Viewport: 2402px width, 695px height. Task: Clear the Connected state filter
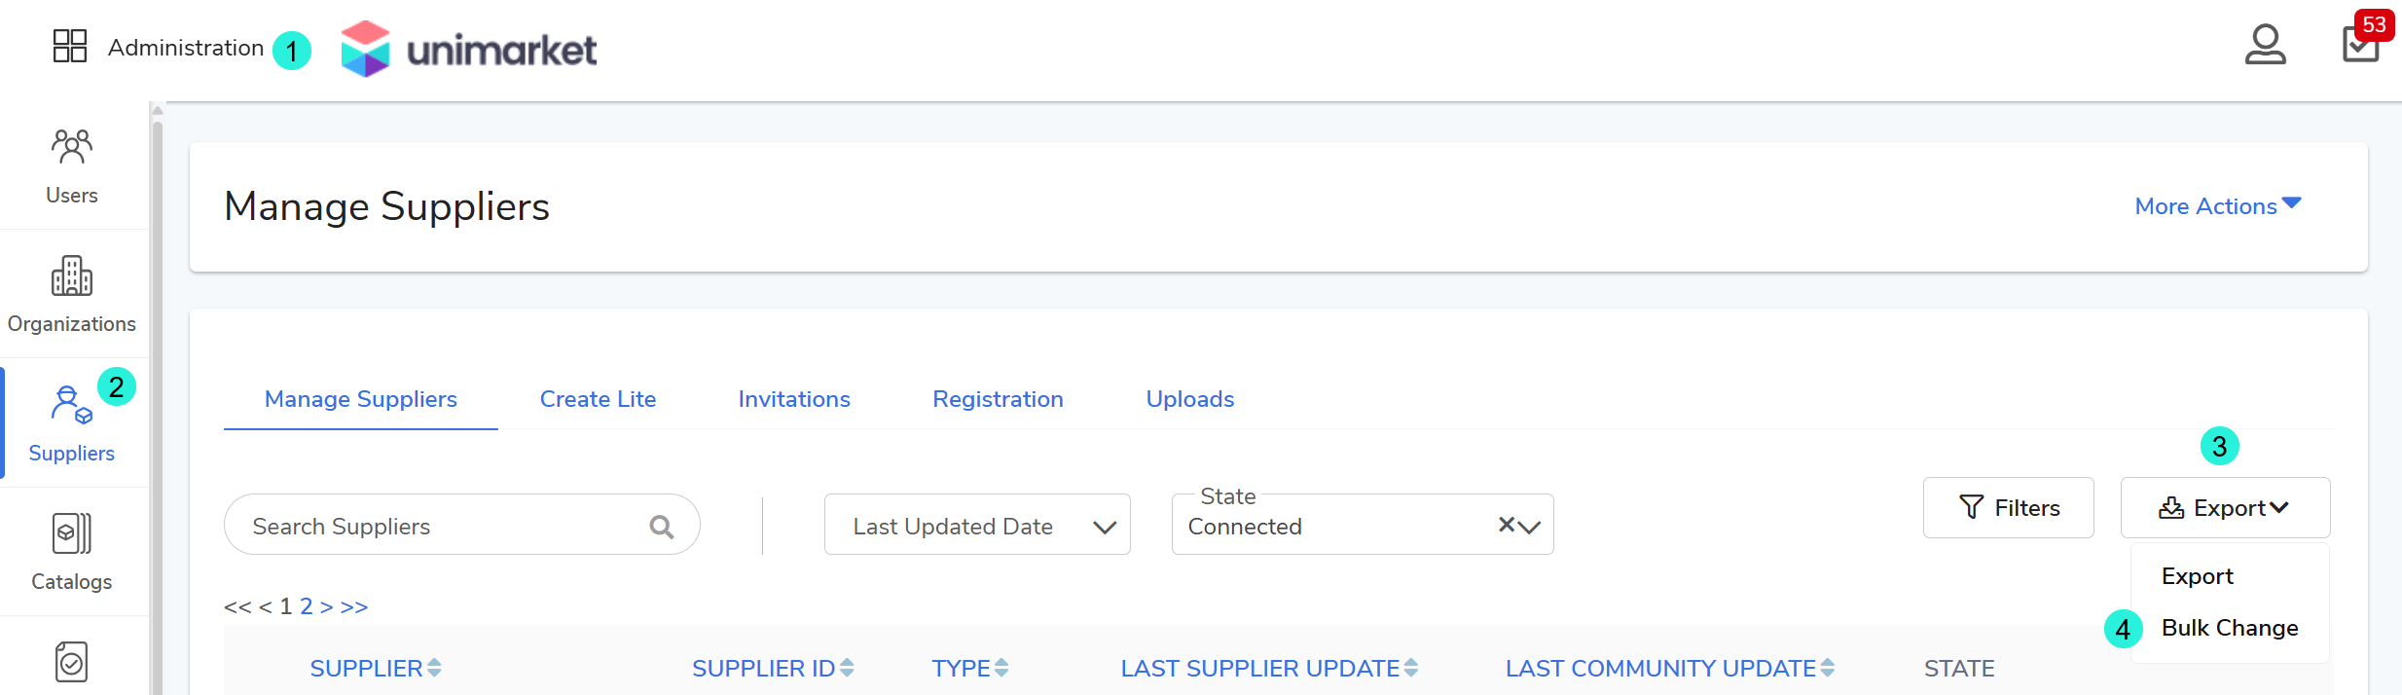[1506, 525]
